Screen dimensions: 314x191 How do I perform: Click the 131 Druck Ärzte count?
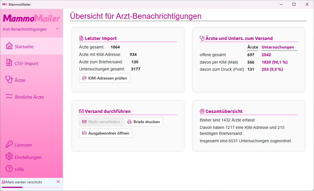(251, 69)
